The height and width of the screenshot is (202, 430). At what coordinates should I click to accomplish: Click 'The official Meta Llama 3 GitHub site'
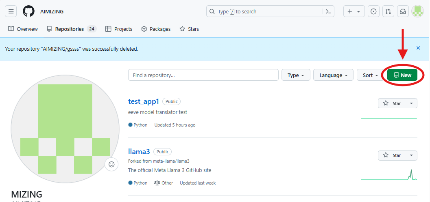[x=170, y=170]
